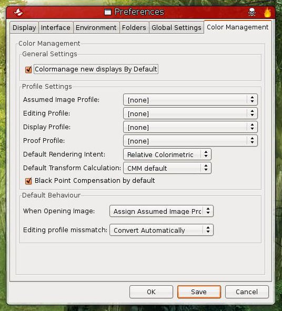The width and height of the screenshot is (282, 311).
Task: Click the skull and crossbones title icon
Action: click(252, 12)
